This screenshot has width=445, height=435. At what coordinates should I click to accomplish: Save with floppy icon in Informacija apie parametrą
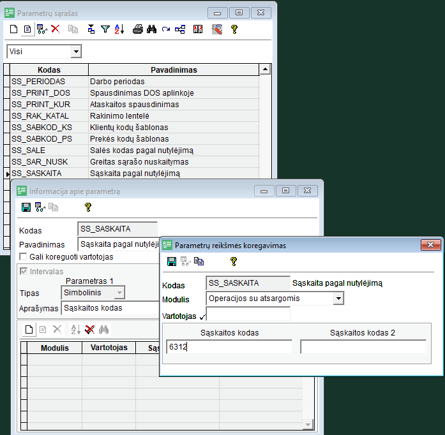(26, 207)
